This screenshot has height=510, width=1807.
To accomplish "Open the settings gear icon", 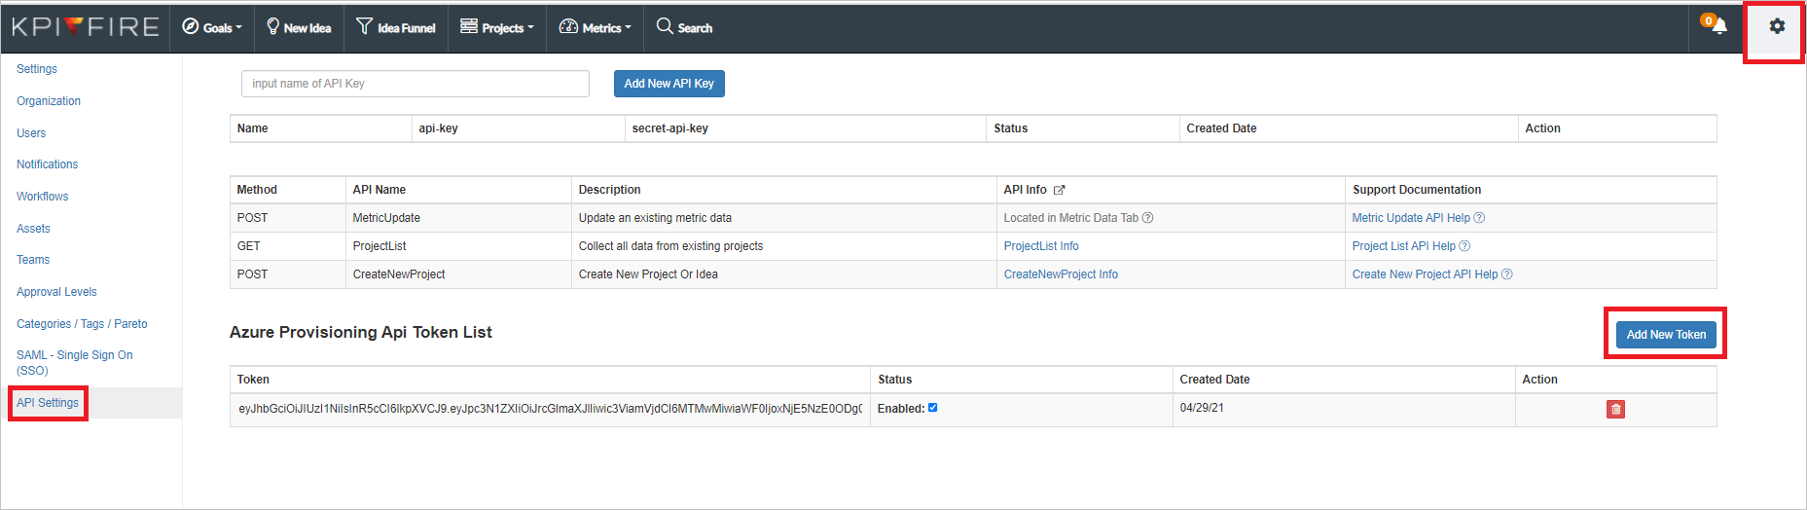I will [x=1777, y=26].
